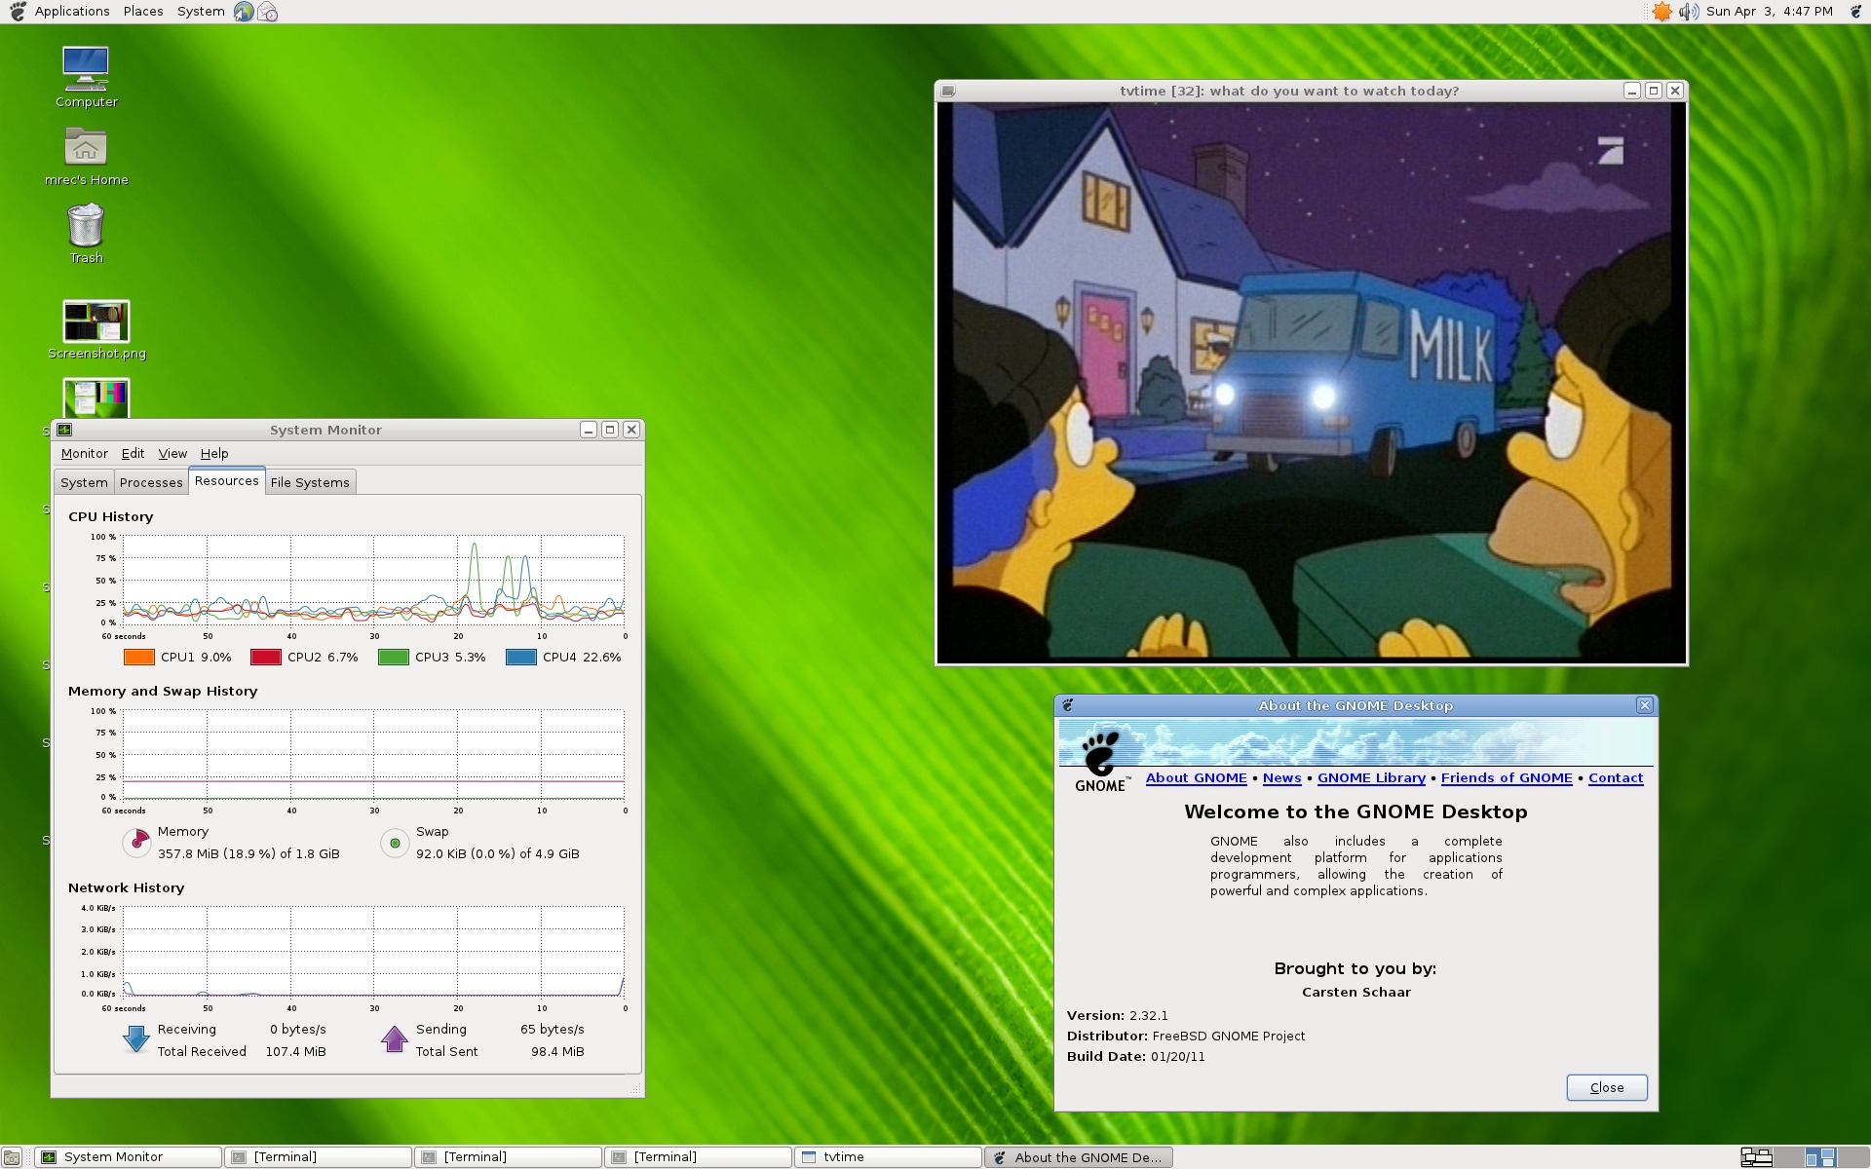The width and height of the screenshot is (1871, 1169).
Task: Click '357.8 MiB (18.9 %) of 1.8 GiB' text
Action: click(248, 854)
